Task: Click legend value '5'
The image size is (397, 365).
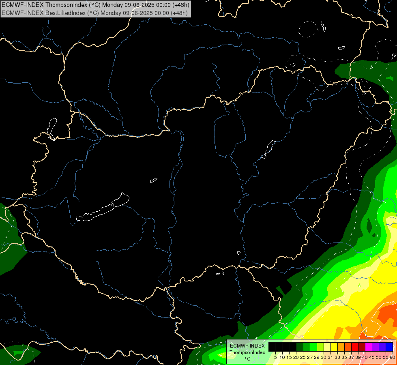Action: [x=275, y=357]
